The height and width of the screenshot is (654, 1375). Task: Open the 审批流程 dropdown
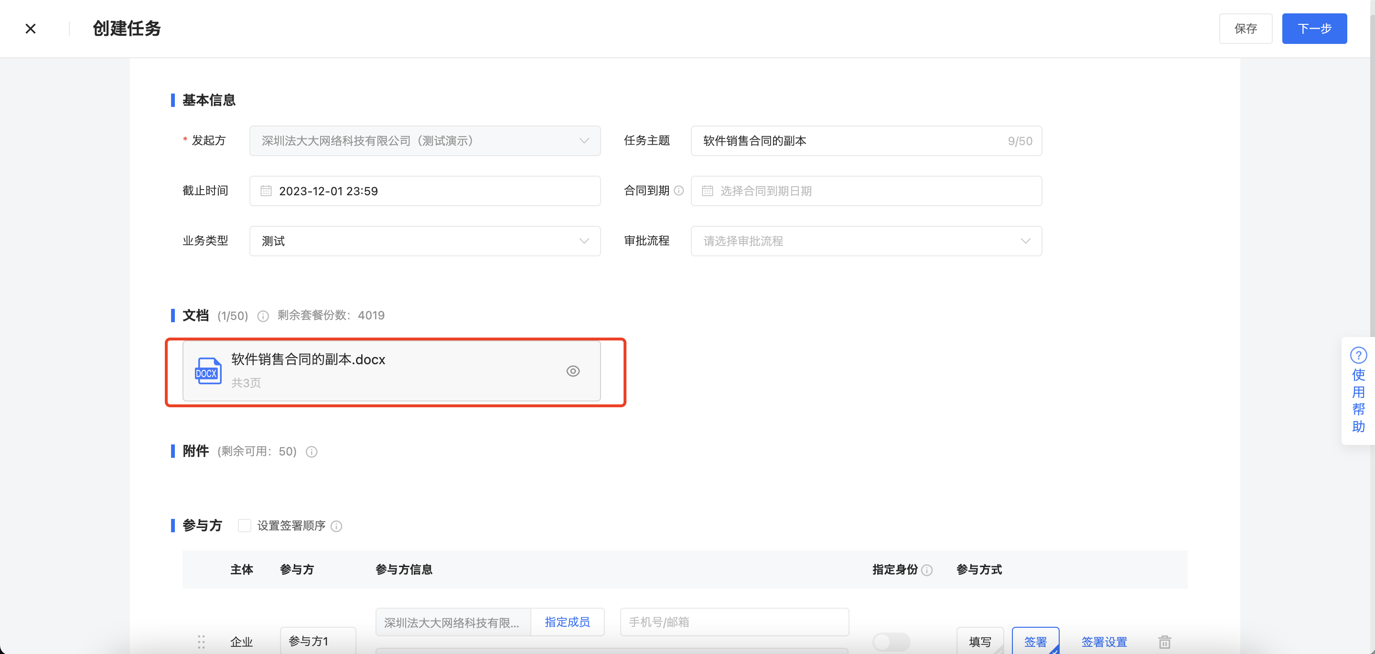point(866,241)
